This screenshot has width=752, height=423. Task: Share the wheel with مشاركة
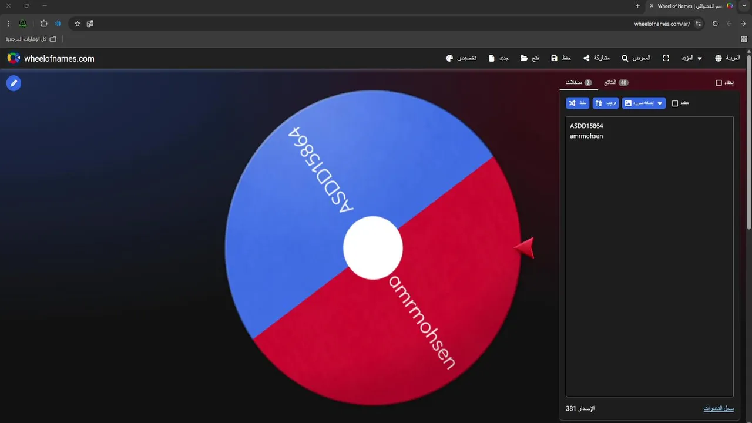point(596,58)
